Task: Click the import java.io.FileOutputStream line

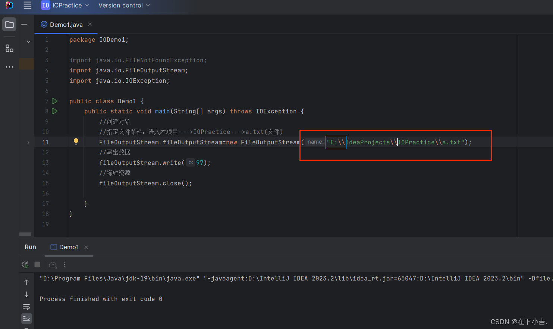Action: [x=129, y=70]
